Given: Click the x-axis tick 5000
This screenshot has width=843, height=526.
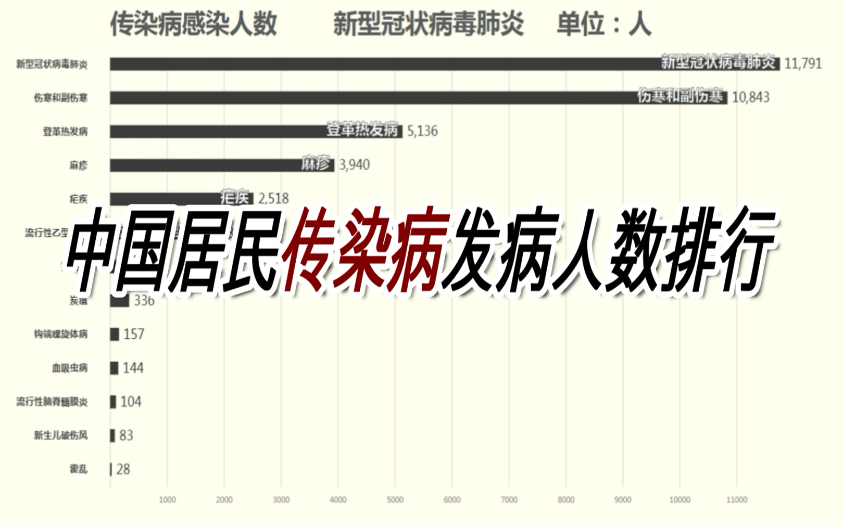Looking at the screenshot, I should click(395, 499).
